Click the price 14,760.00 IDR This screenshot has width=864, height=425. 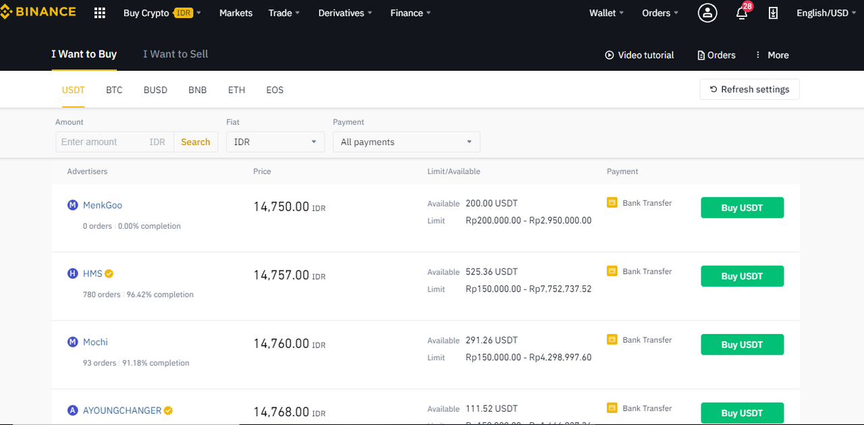click(290, 343)
